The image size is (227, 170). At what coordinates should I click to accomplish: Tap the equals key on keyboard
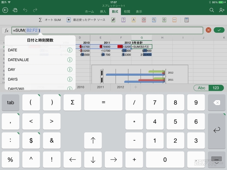click(103, 102)
